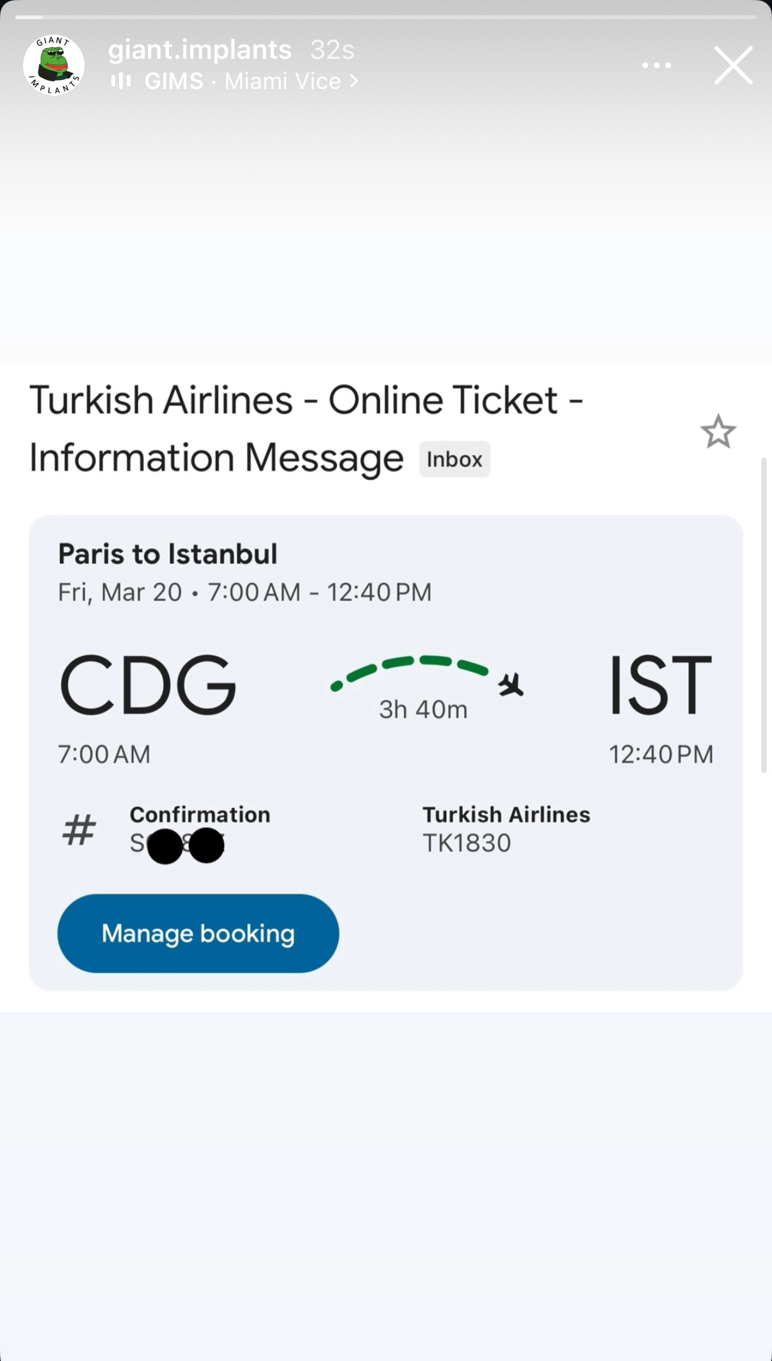This screenshot has width=772, height=1361.
Task: Tap the IST arrival airport code
Action: [x=660, y=684]
